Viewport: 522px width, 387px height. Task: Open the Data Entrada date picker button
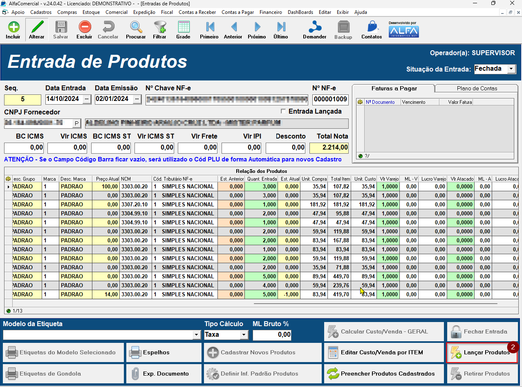click(86, 99)
